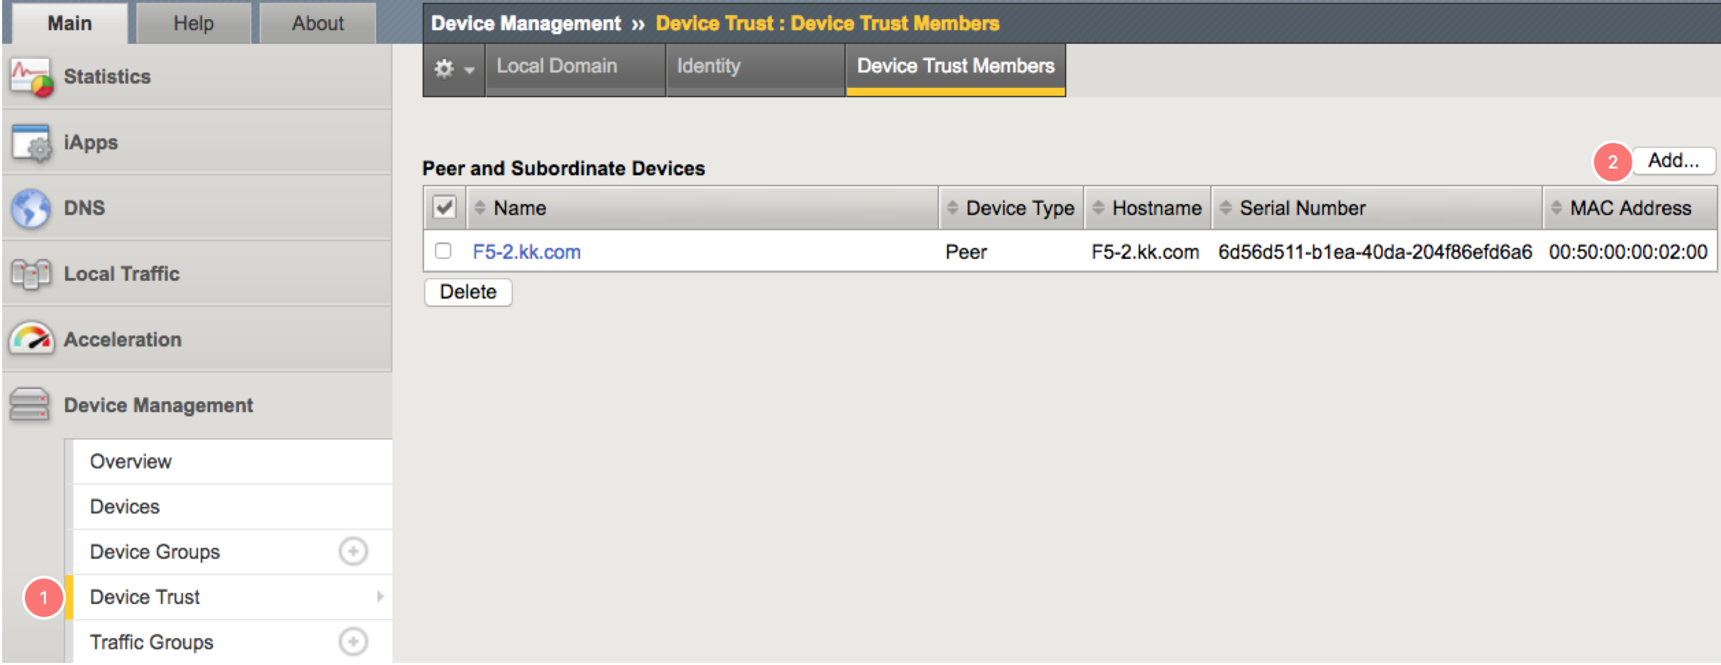
Task: Switch to the Local Domain tab
Action: click(557, 67)
